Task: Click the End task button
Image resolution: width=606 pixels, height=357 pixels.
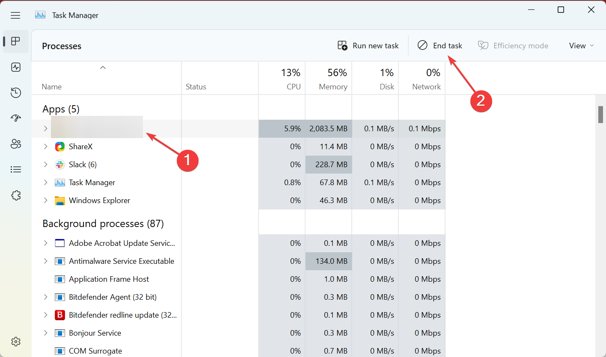Action: (440, 46)
